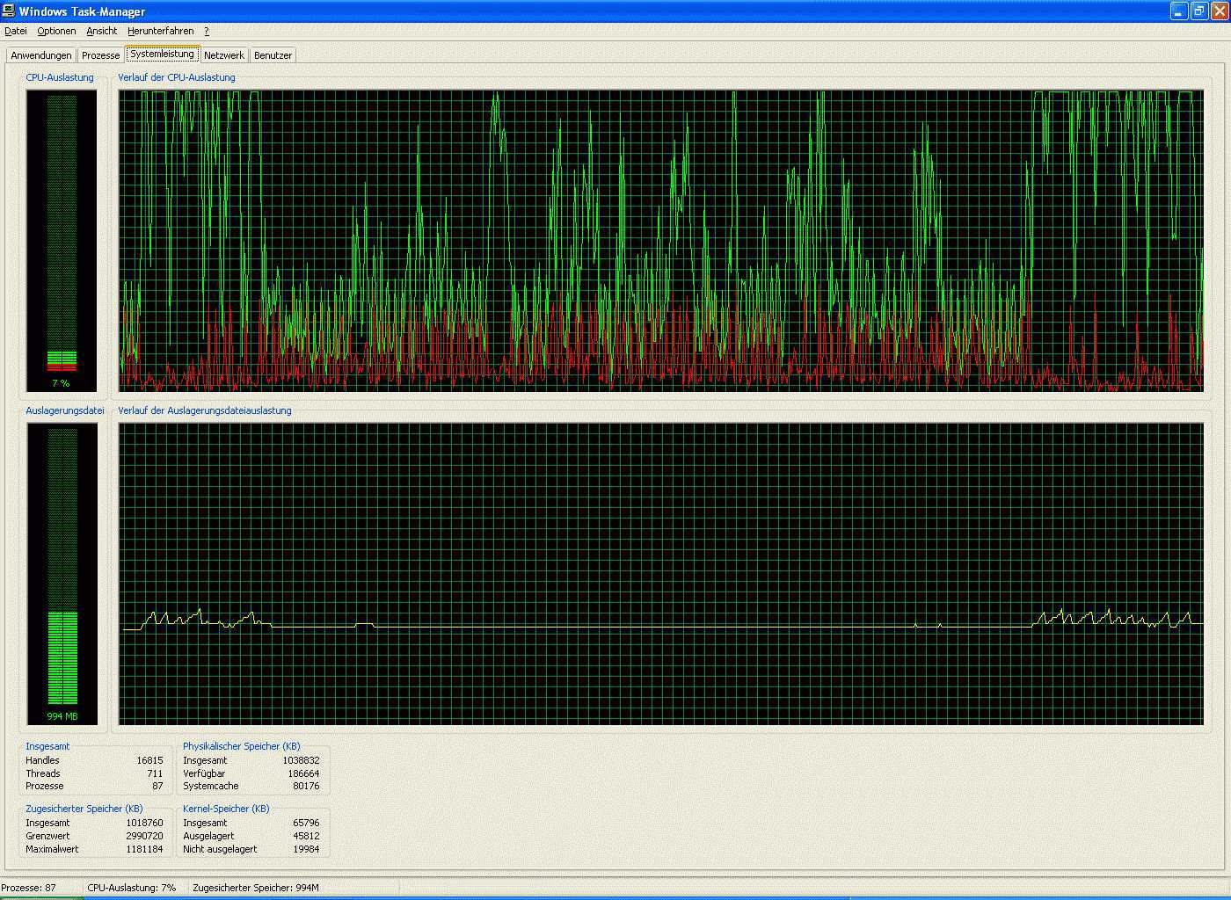
Task: Expand the Ansicht menu
Action: point(101,31)
